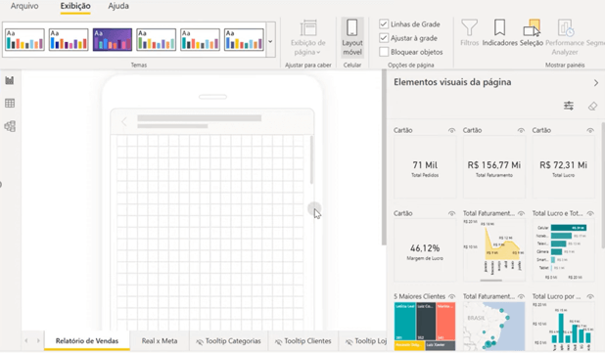Apply the second theme in Temas gallery

(69, 40)
